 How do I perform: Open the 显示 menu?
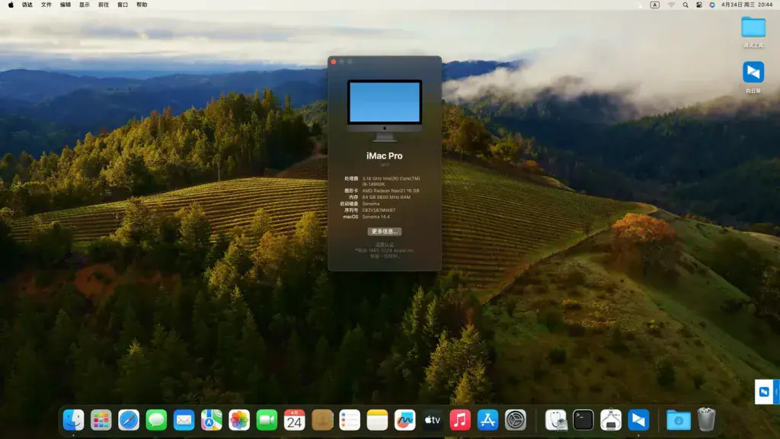click(x=85, y=5)
